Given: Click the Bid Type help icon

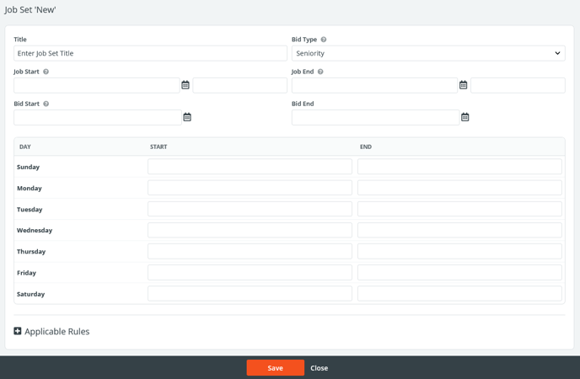Looking at the screenshot, I should tap(324, 40).
